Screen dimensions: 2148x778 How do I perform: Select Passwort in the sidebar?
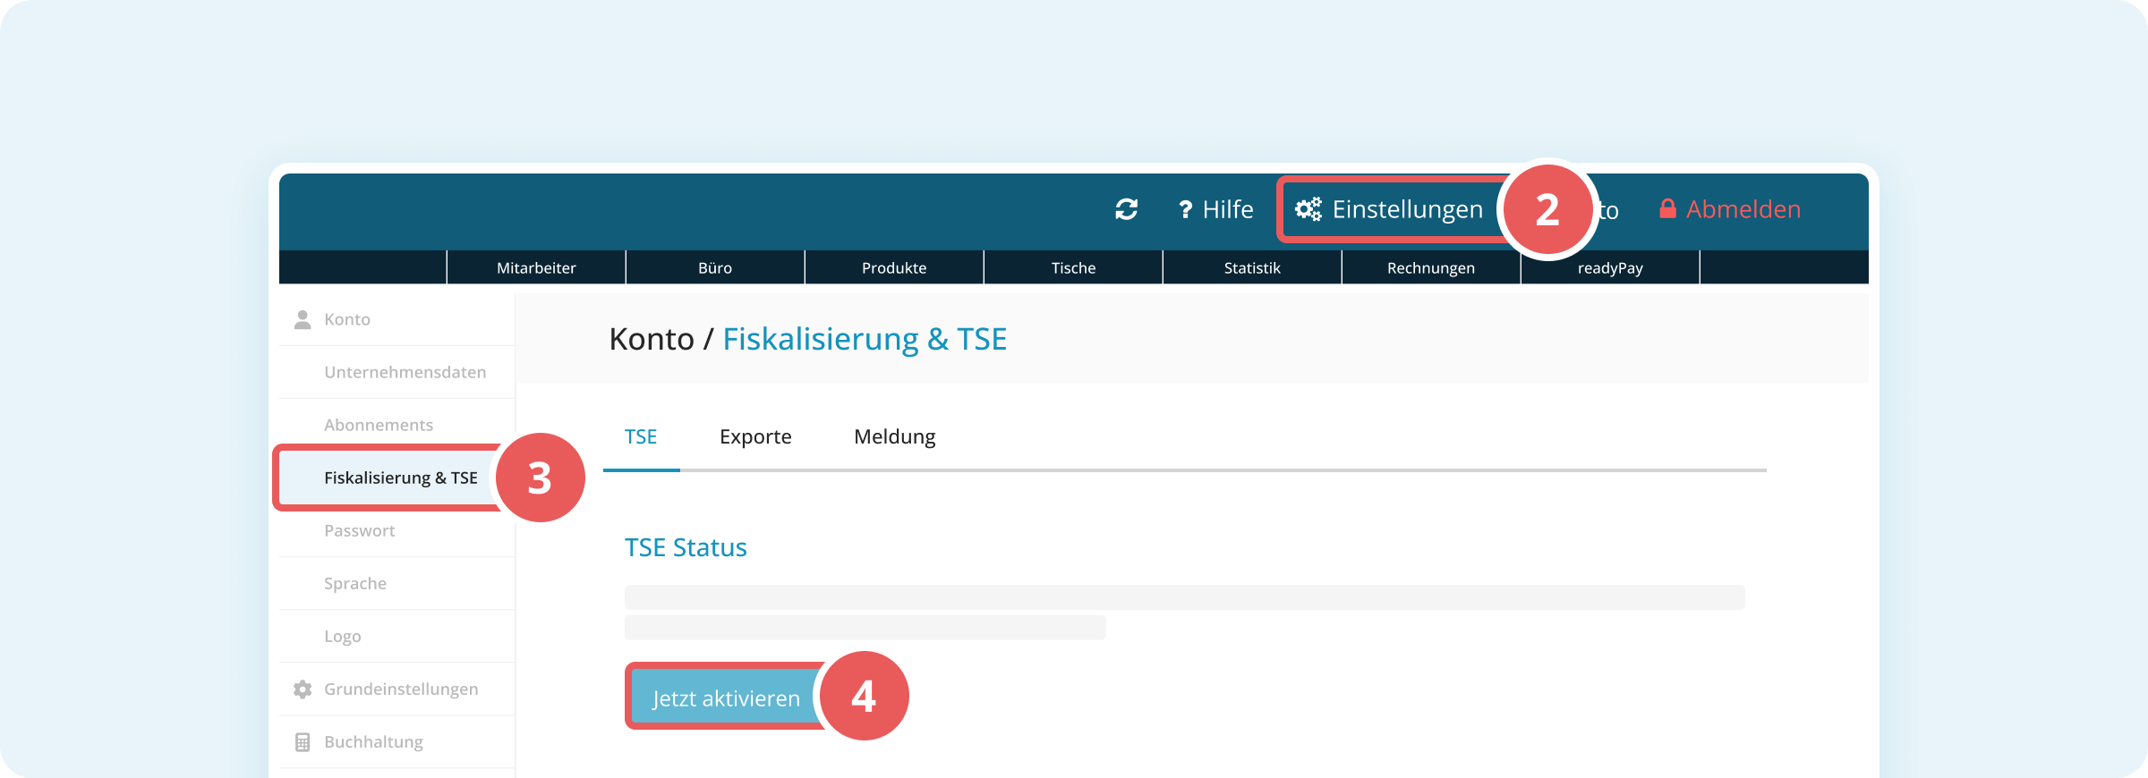(396, 530)
